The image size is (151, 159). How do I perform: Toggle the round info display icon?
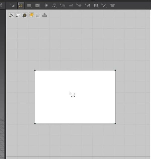point(25,15)
